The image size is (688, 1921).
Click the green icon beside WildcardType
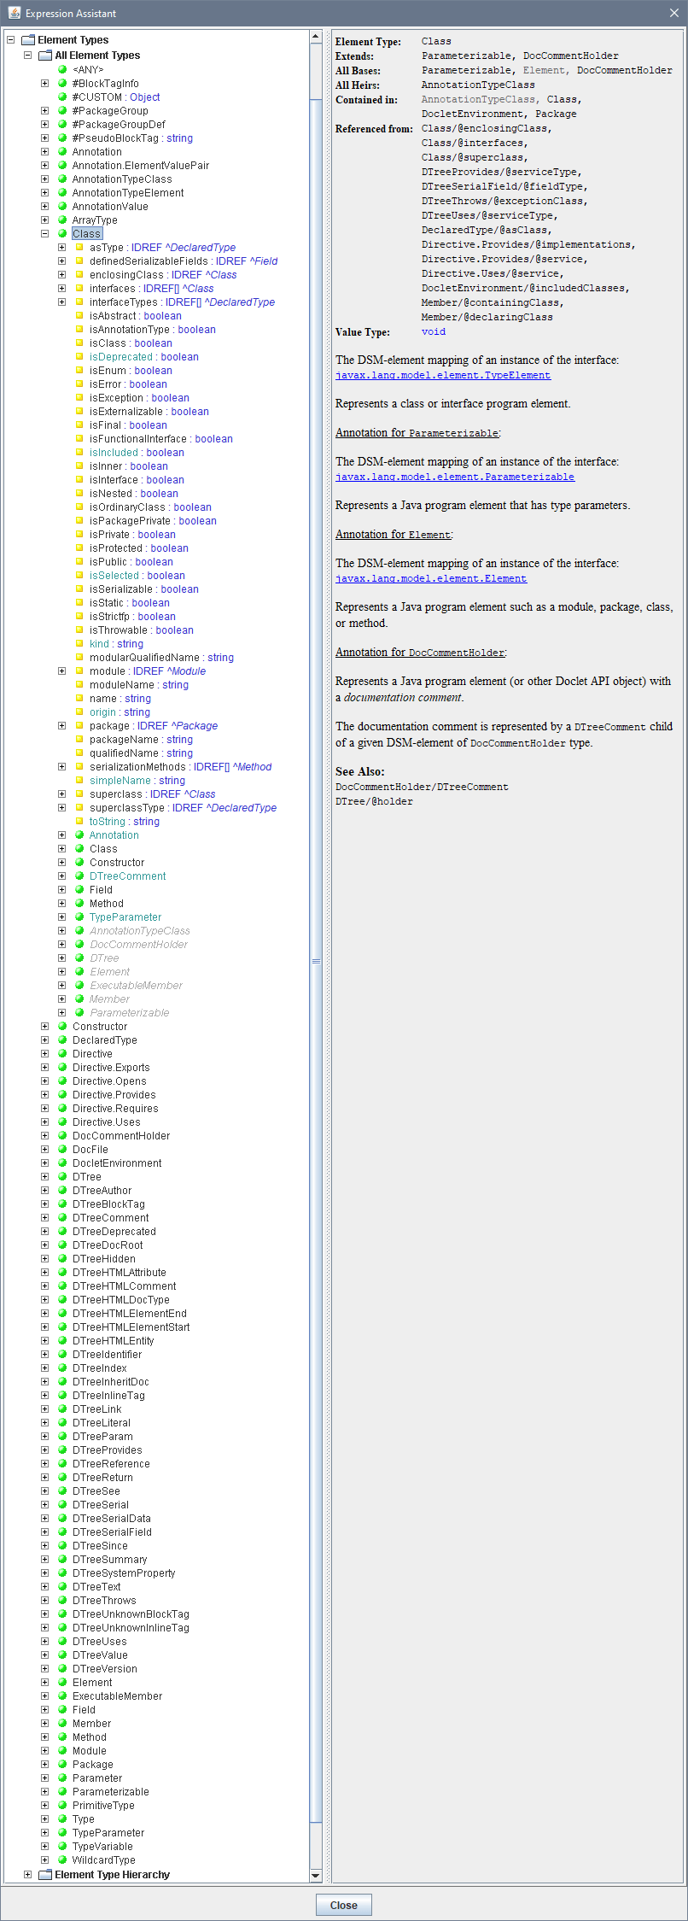click(x=62, y=1860)
